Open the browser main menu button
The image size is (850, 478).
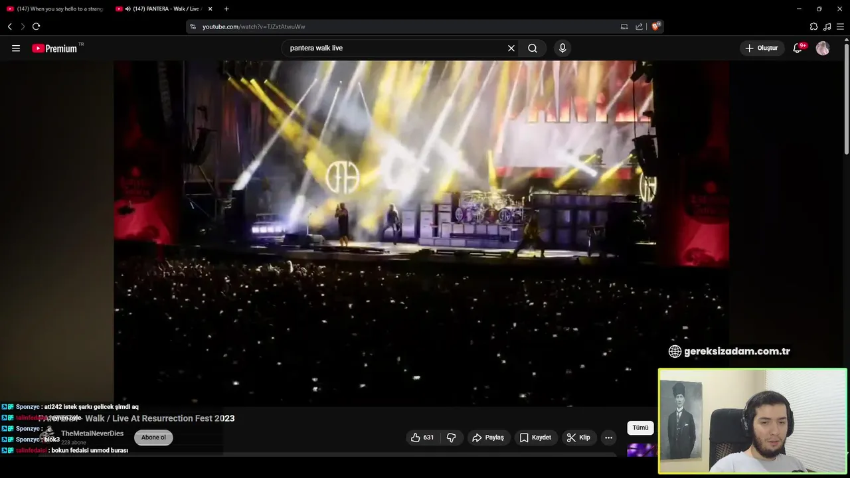[x=840, y=27]
